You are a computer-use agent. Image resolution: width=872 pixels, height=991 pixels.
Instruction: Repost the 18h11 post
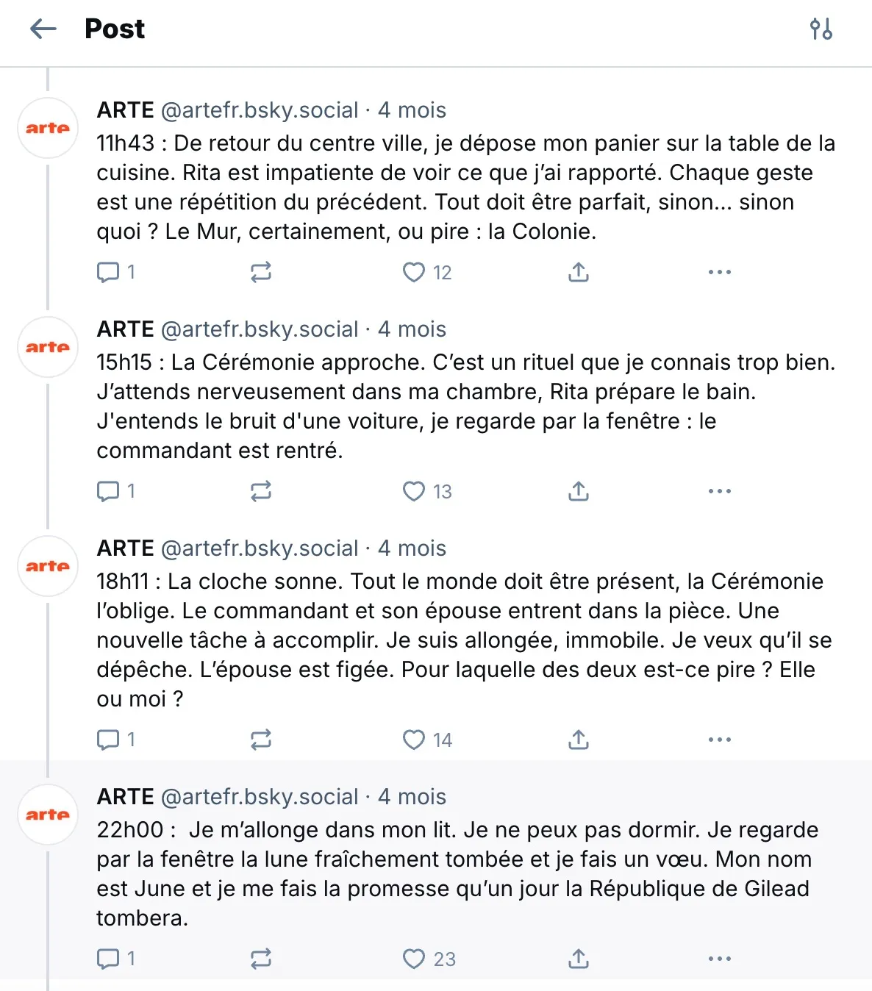coord(261,740)
